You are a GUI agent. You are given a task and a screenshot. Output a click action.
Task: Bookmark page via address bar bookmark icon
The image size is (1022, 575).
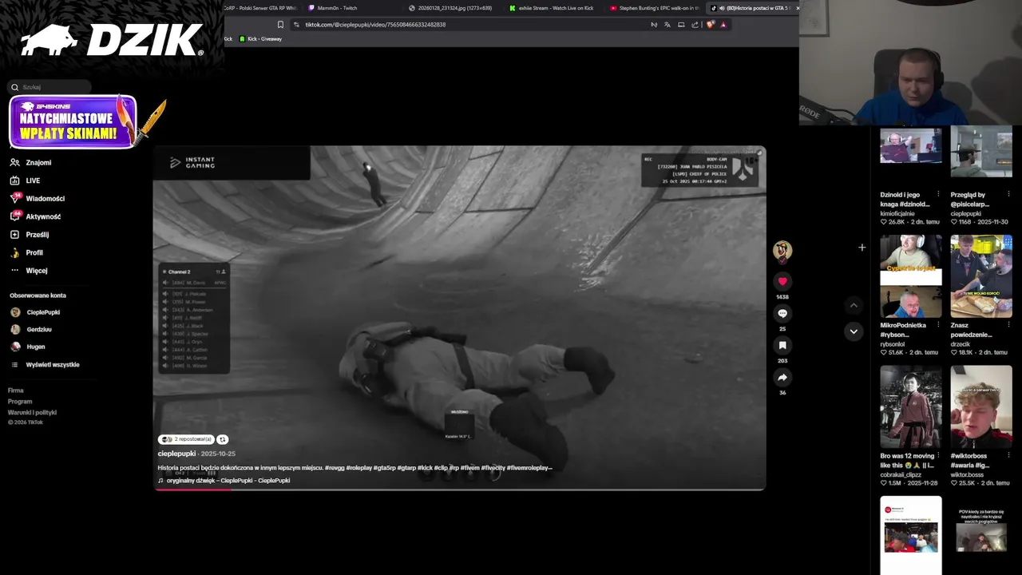tap(280, 25)
